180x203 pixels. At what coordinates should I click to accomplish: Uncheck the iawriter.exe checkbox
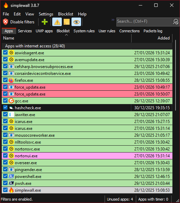[x=5, y=114]
